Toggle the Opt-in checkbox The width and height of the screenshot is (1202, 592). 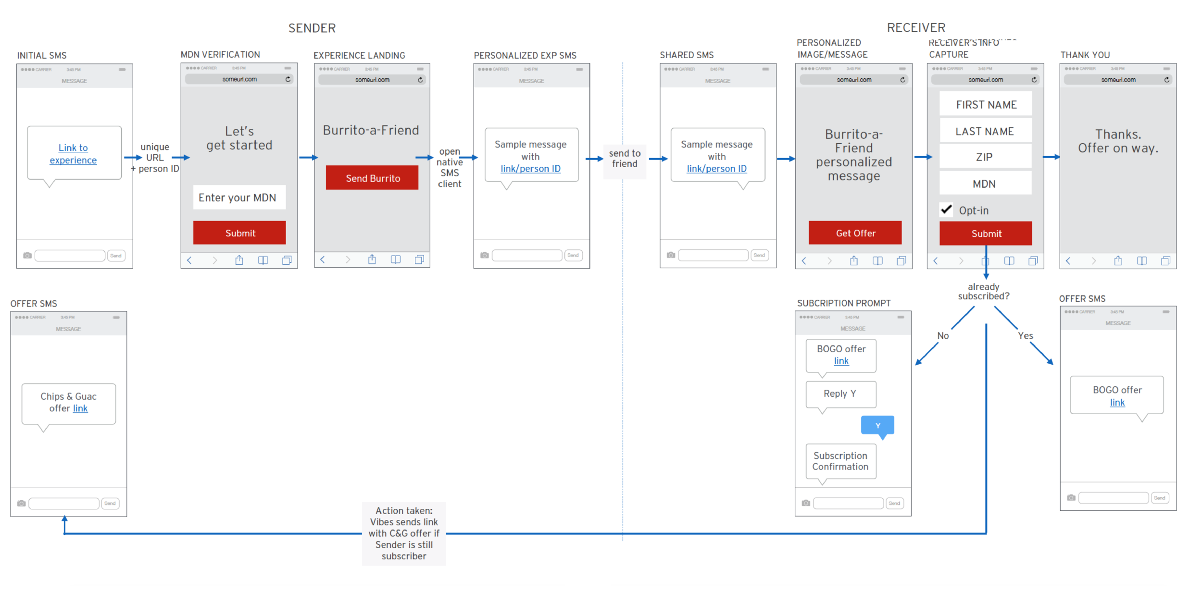[946, 210]
